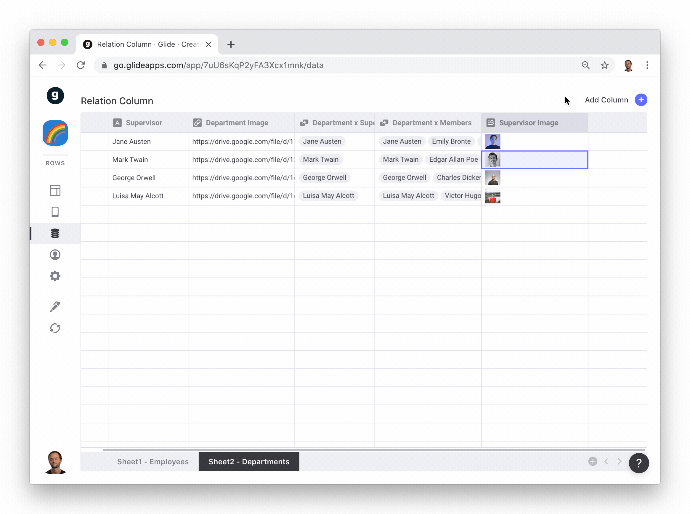Switch to the mobile preview icon
This screenshot has width=690, height=514.
tap(55, 212)
